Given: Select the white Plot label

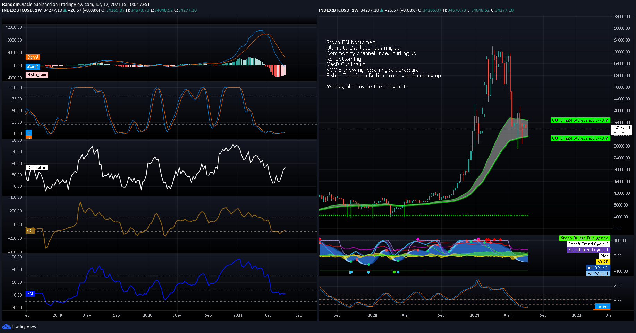Looking at the screenshot, I should [604, 256].
